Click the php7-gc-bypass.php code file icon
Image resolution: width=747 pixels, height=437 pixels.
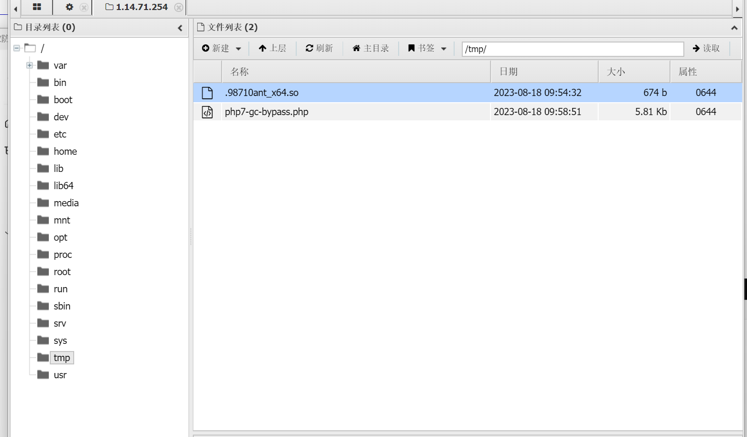pyautogui.click(x=207, y=112)
